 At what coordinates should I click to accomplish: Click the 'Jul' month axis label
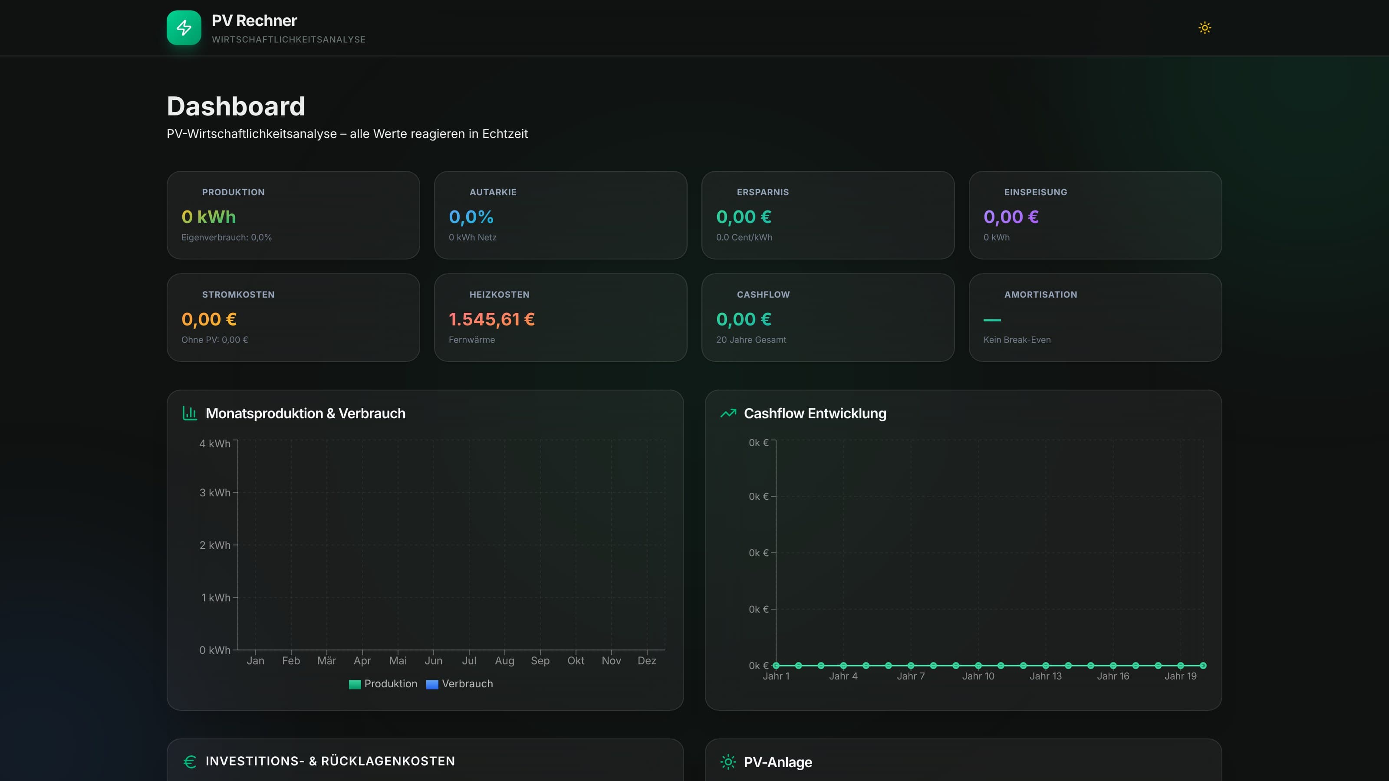pos(469,660)
